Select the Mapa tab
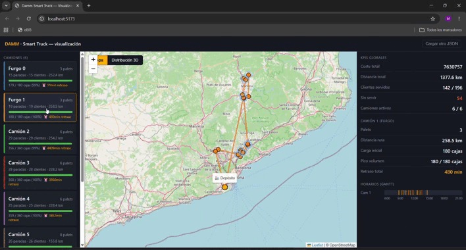 102,60
